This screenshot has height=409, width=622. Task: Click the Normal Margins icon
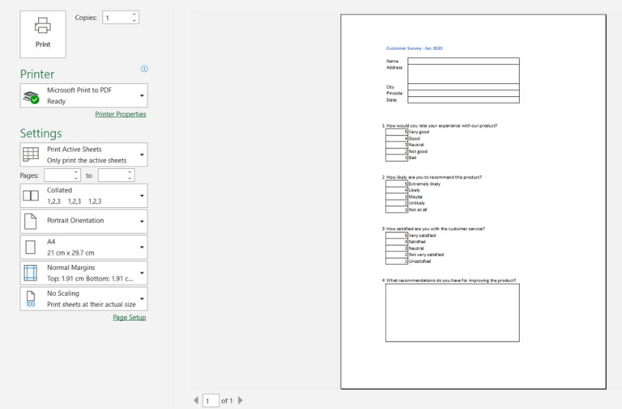tap(31, 273)
